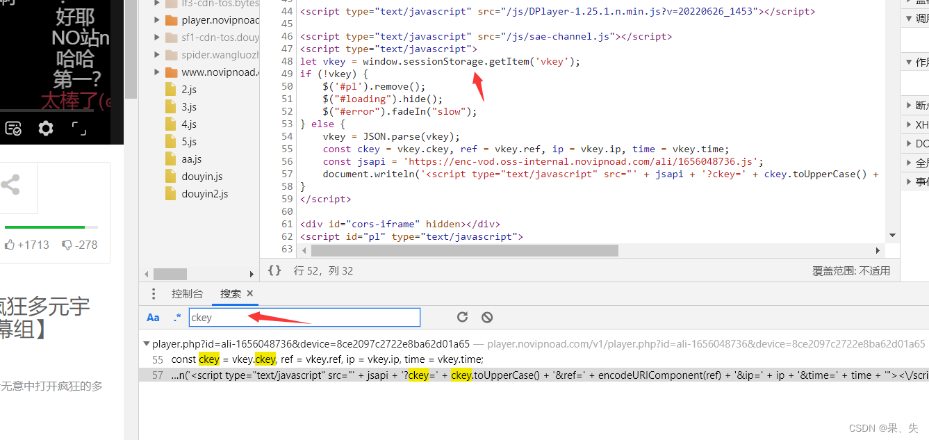
Task: Click the code editor horizontal scrollbar
Action: click(464, 250)
